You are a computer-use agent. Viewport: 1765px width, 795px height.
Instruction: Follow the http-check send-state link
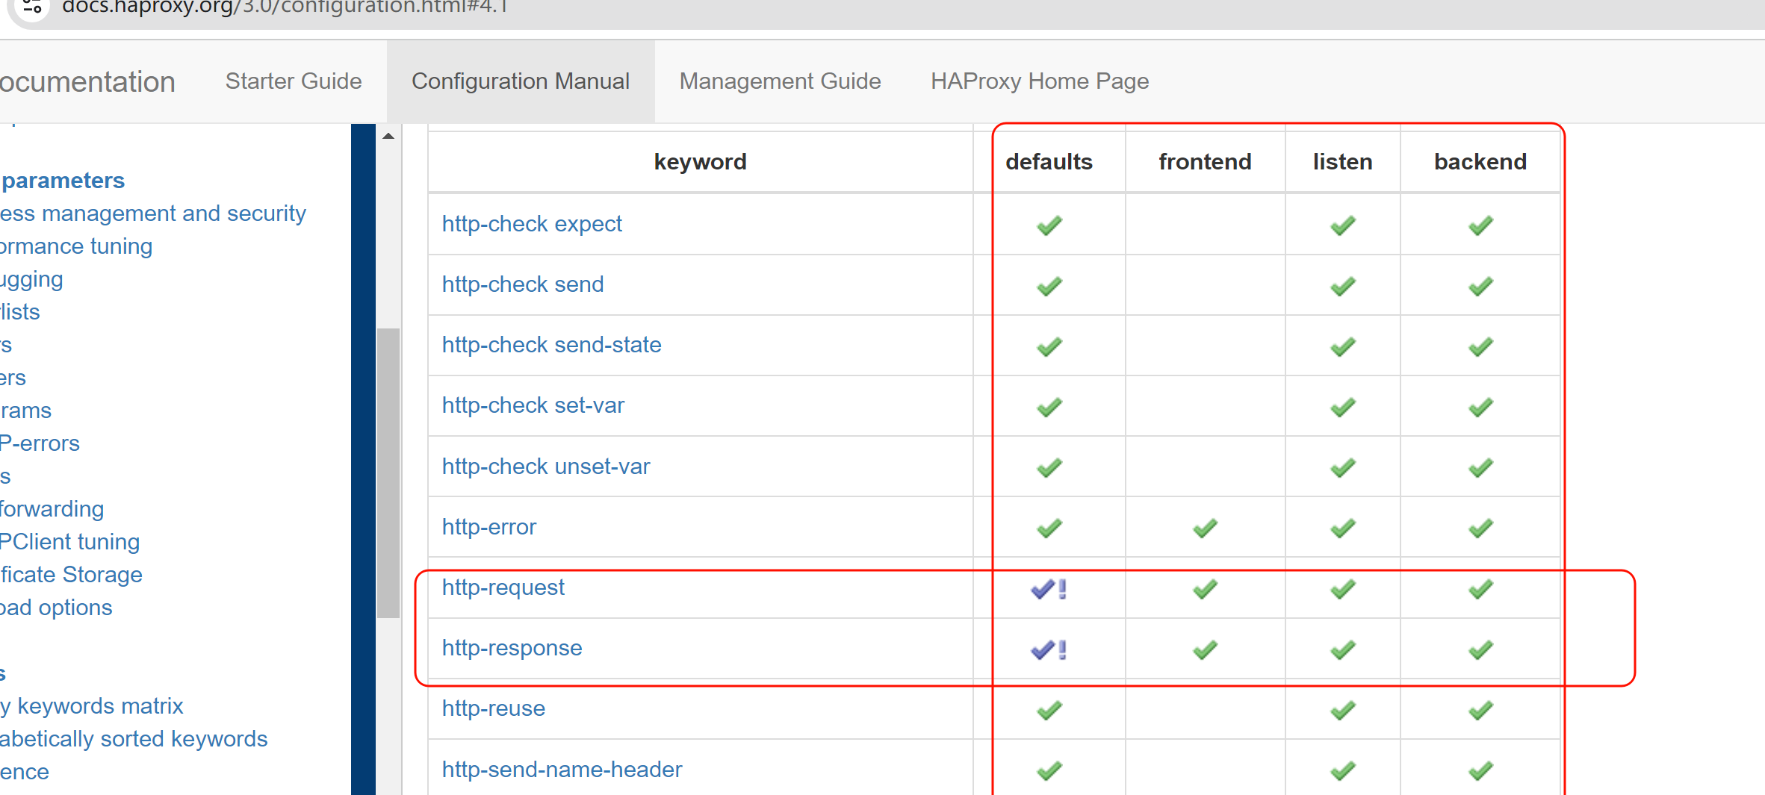[551, 345]
